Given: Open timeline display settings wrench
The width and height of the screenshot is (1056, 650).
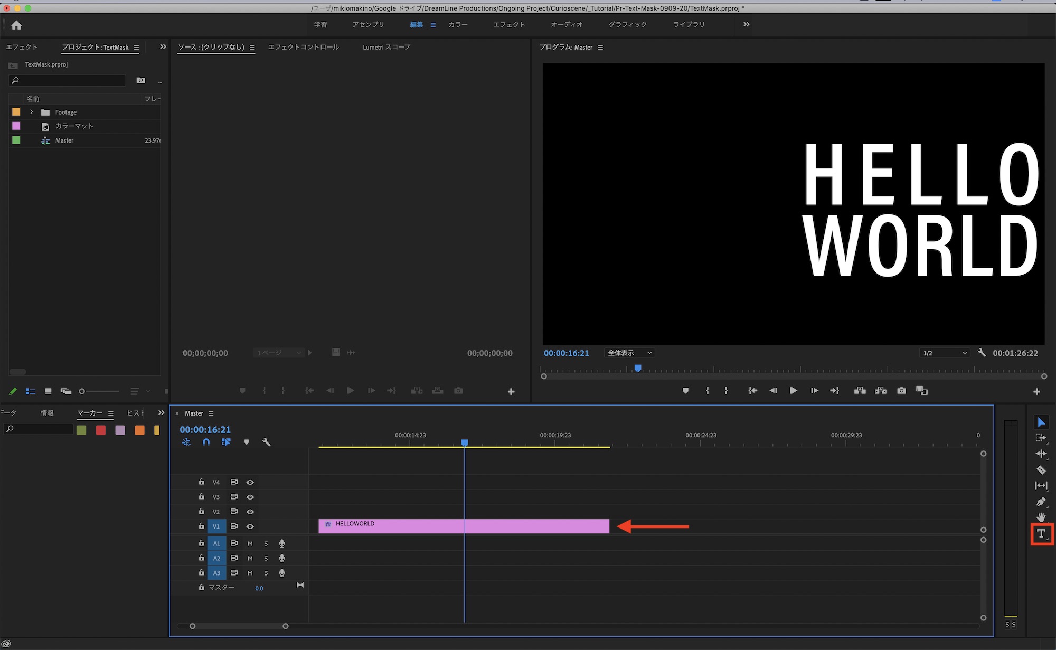Looking at the screenshot, I should (x=266, y=442).
